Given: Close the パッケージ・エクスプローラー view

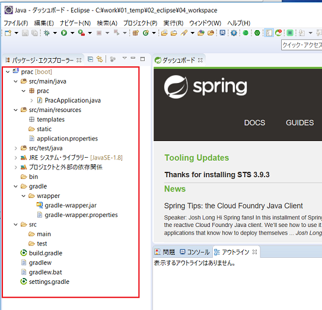Looking at the screenshot, I should (x=79, y=60).
